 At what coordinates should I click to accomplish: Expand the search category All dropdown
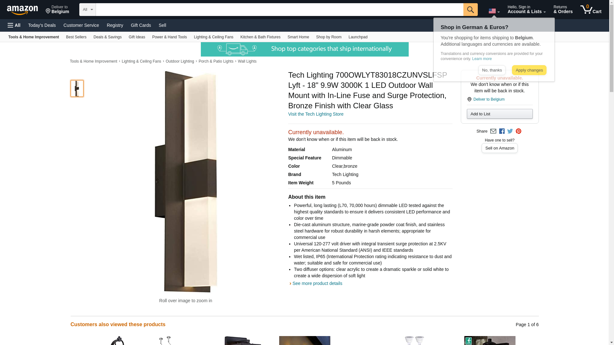coord(87,10)
